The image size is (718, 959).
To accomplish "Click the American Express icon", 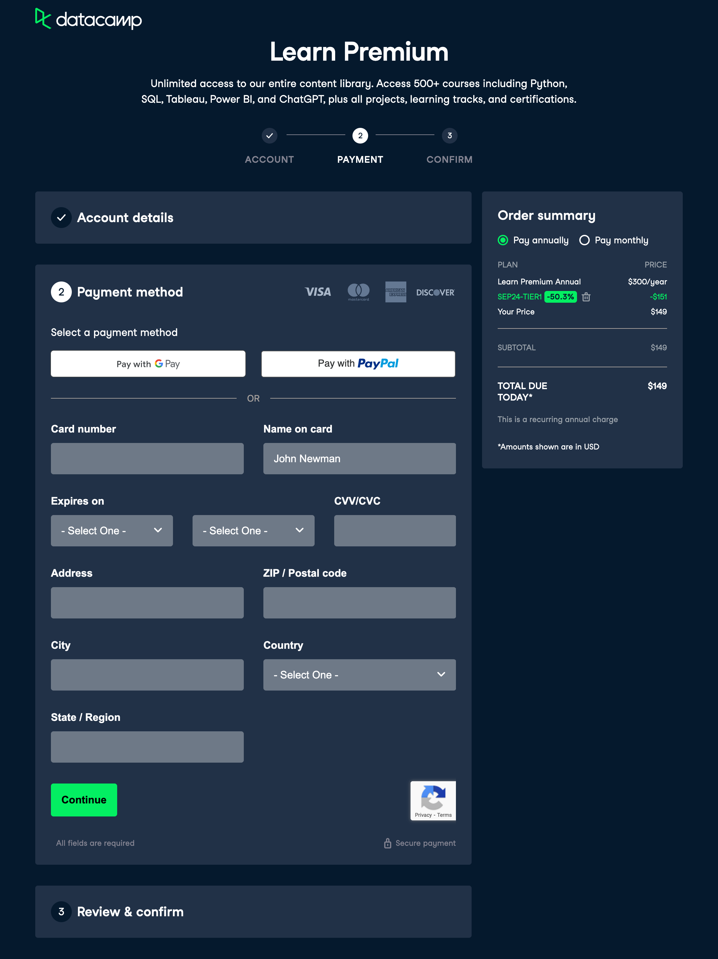I will tap(396, 292).
